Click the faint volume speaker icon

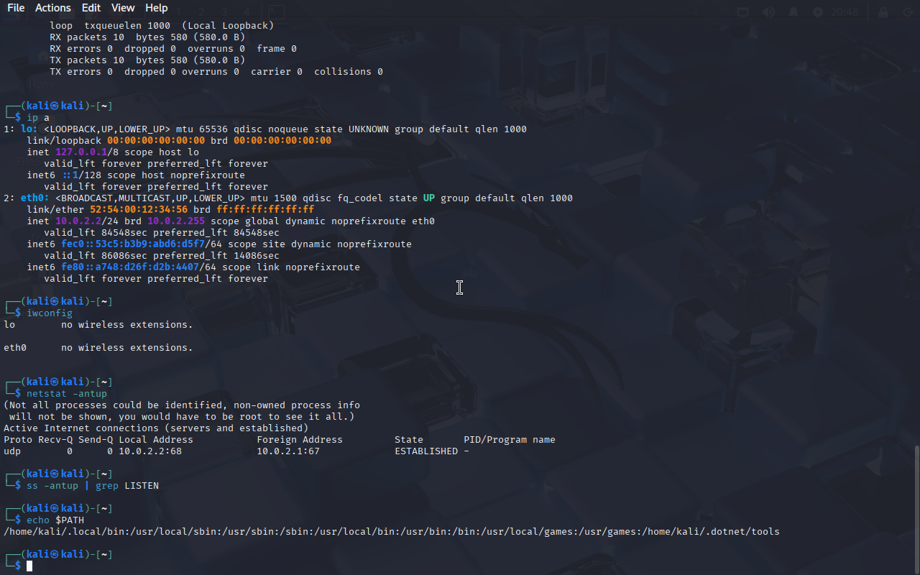[768, 12]
